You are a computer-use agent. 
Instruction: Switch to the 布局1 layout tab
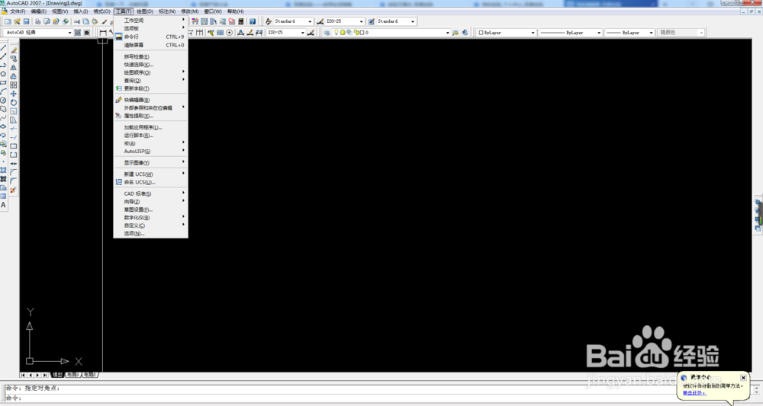coord(72,375)
